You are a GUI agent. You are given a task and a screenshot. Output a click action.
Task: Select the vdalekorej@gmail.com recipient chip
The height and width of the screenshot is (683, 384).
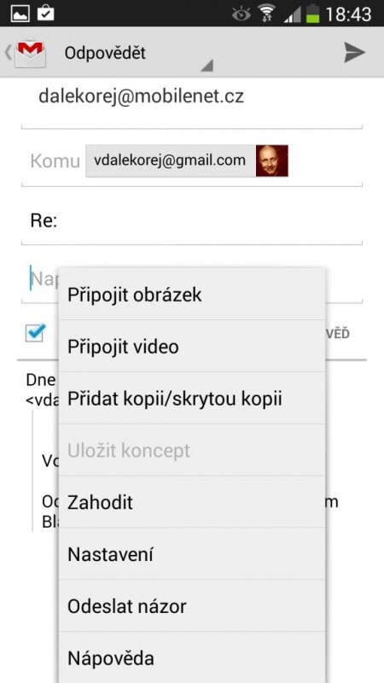point(187,161)
